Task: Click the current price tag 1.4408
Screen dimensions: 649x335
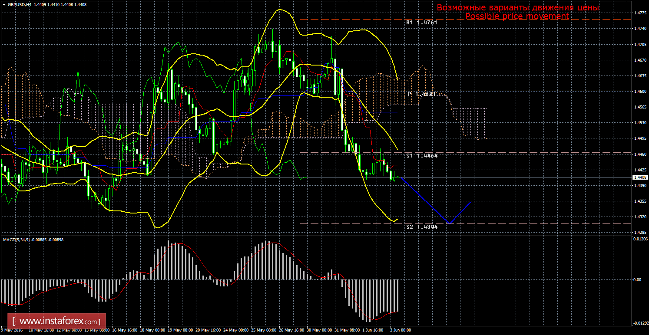Action: pos(639,177)
